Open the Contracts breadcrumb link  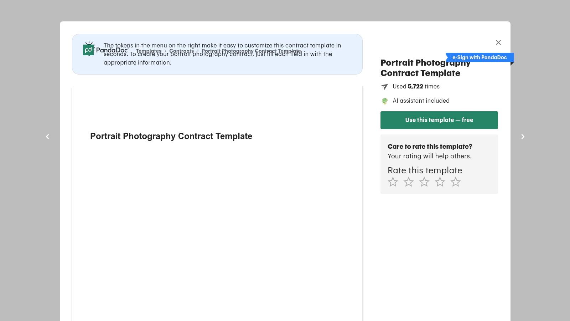(181, 51)
